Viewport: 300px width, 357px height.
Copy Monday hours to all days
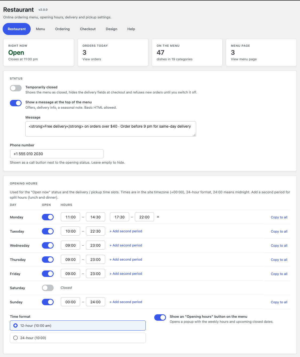coord(279,217)
